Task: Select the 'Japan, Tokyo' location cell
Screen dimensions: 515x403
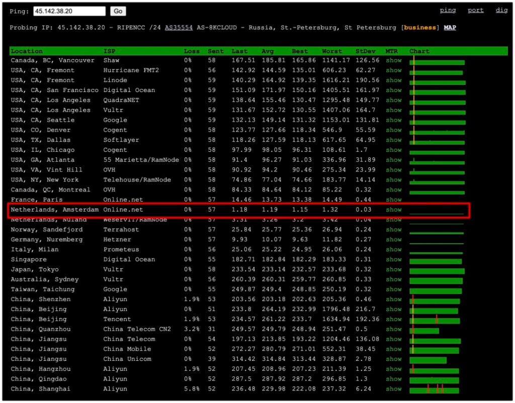Action: pos(35,269)
